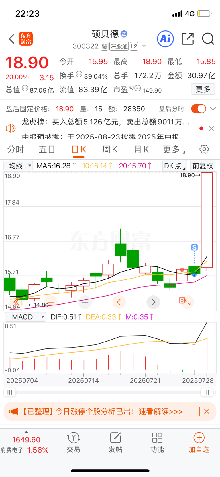The image size is (220, 477).
Task: Toggle the 盘后分时 switch
Action: [199, 109]
